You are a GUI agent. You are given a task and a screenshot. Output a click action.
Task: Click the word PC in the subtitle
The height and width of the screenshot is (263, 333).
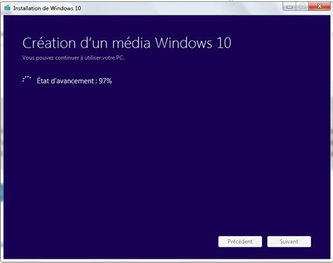(x=120, y=58)
